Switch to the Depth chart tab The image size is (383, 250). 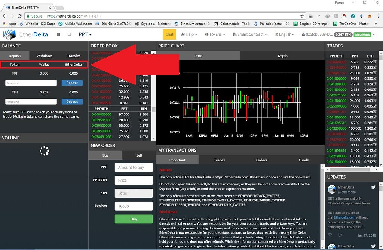tap(283, 56)
